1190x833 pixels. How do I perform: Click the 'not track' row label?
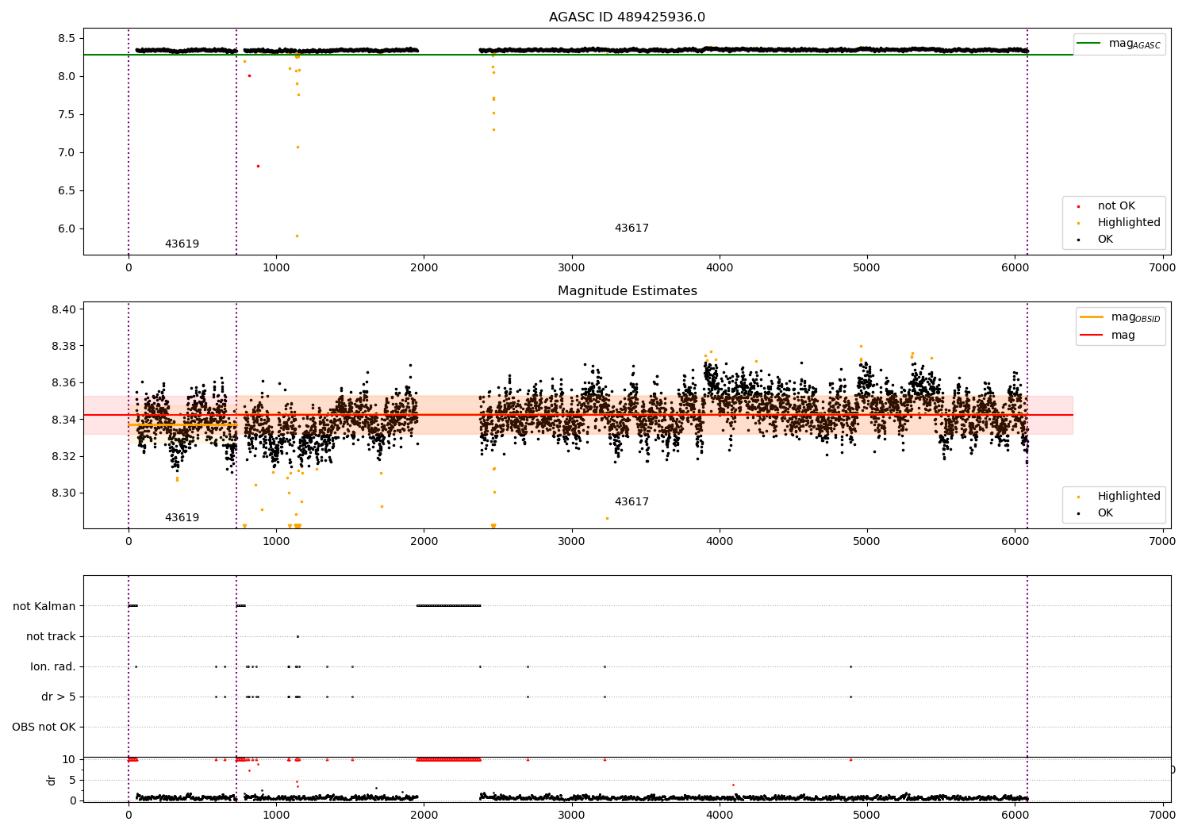[51, 636]
